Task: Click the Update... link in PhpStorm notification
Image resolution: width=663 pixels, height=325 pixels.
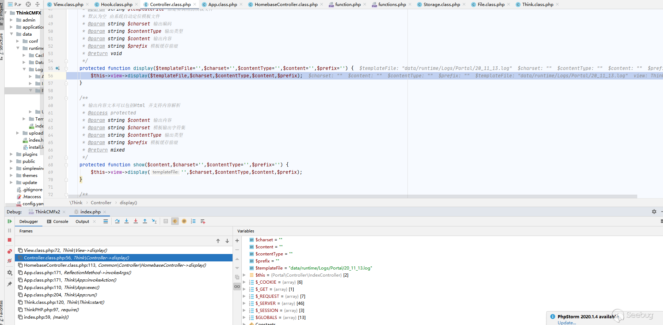Action: (x=567, y=323)
